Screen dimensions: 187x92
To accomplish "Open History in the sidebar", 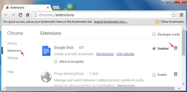I will point(12,43).
